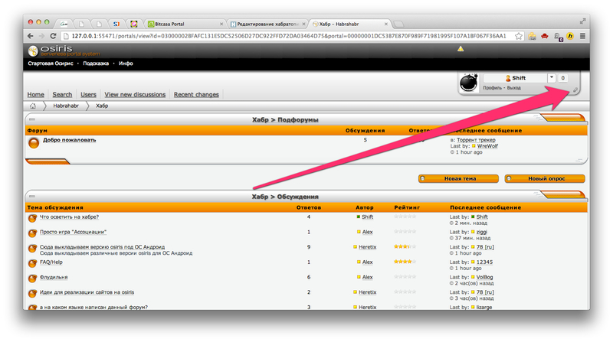Click the address bar URL field
This screenshot has width=613, height=342.
[289, 36]
